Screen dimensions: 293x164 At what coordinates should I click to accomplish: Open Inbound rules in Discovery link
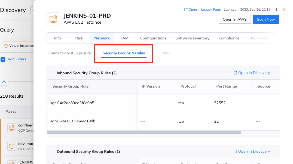tap(252, 73)
